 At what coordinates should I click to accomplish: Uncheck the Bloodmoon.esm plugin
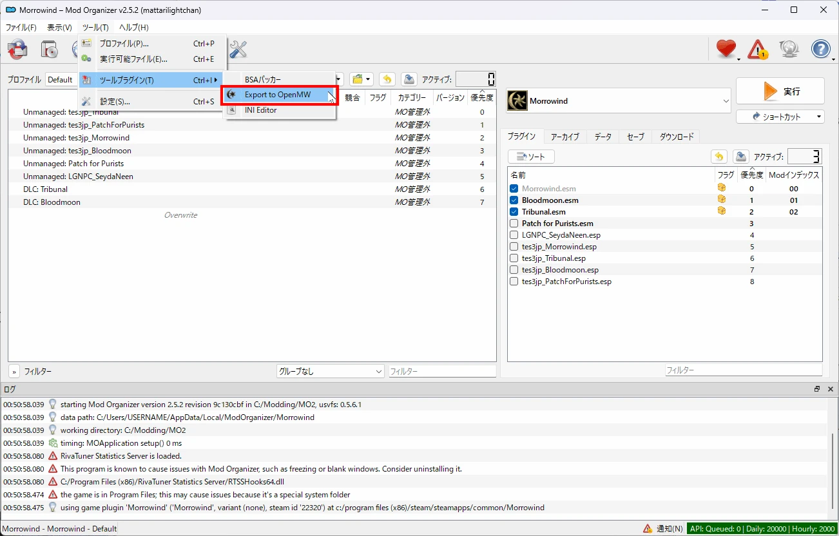514,200
